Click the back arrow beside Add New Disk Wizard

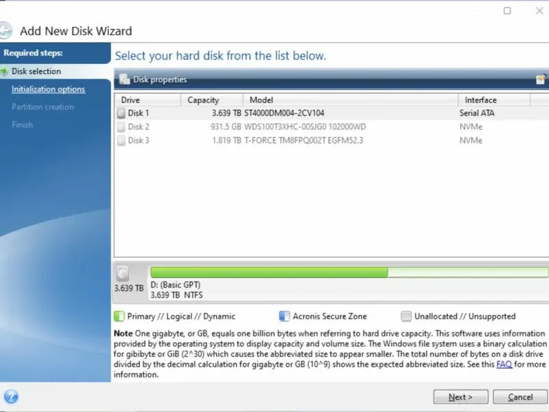[5, 30]
